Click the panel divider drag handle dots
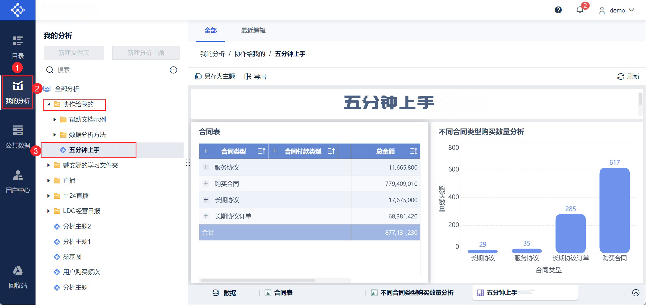 (188, 163)
